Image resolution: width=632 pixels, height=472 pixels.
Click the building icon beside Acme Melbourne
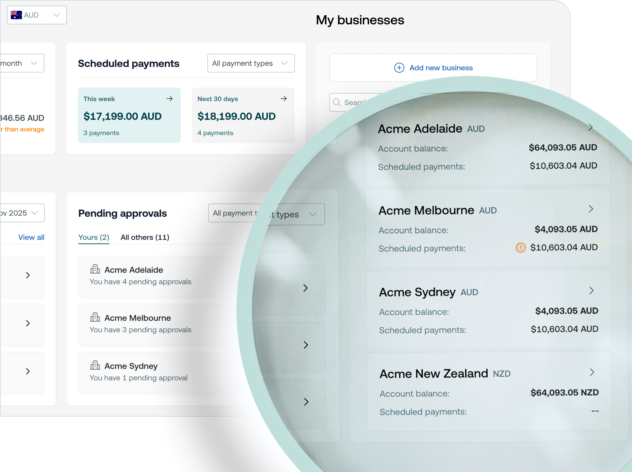tap(95, 317)
